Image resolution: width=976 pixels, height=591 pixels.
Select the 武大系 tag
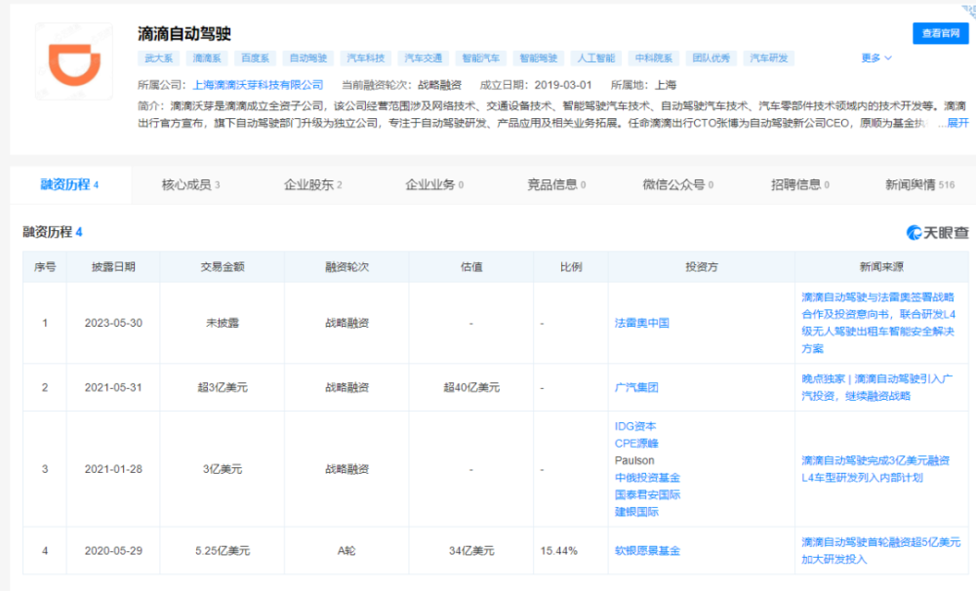pos(159,58)
